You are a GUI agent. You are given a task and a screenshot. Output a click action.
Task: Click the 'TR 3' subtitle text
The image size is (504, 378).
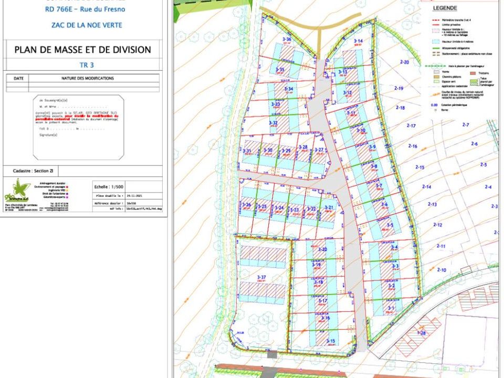tap(87, 65)
